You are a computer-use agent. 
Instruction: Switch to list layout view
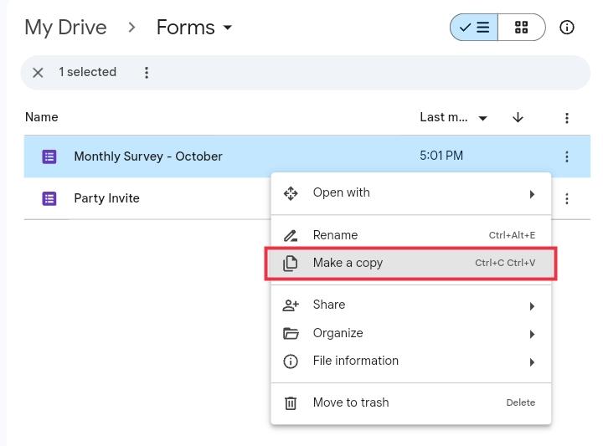click(x=474, y=28)
